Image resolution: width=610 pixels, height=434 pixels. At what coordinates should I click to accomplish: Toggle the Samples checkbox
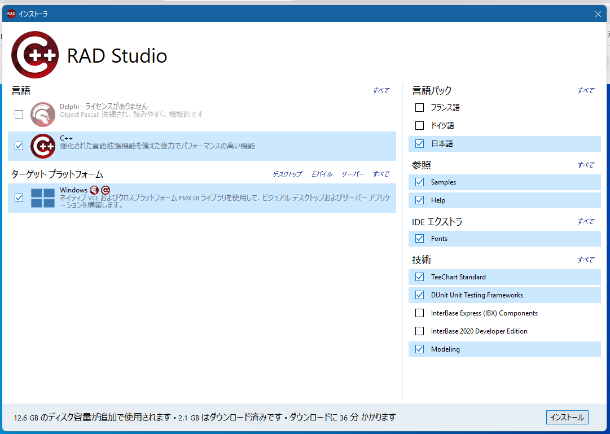(419, 182)
